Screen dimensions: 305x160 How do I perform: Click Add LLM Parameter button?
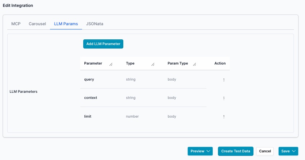(x=103, y=44)
